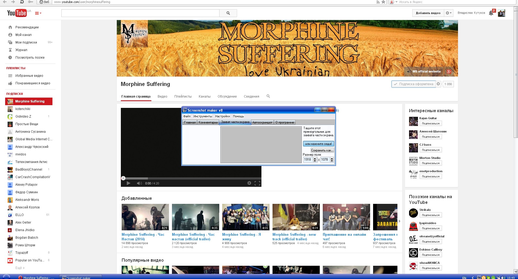Screen dimensions: 518x279
Task: Click the Screenshot maker taskbar button
Action: pos(80,277)
